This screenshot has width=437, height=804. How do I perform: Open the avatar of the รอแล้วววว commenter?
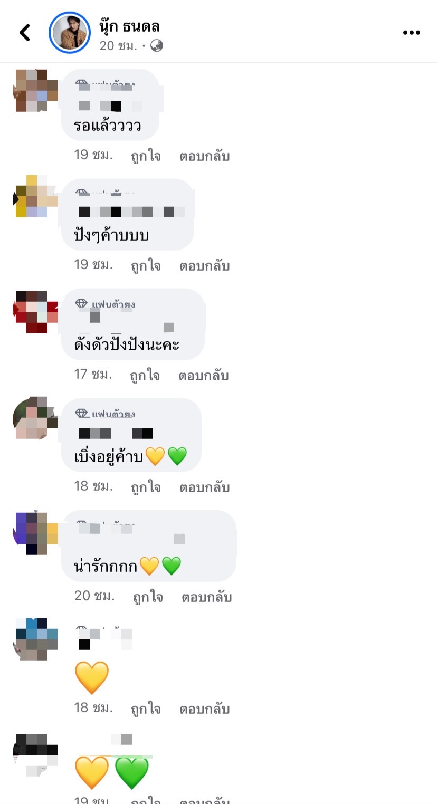(x=35, y=90)
